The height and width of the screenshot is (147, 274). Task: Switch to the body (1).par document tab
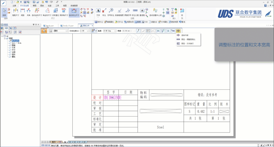[68, 26]
